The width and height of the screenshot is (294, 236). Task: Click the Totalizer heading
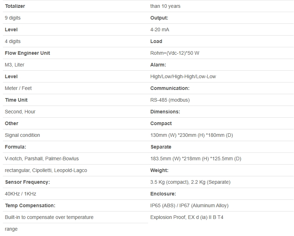tap(15, 6)
